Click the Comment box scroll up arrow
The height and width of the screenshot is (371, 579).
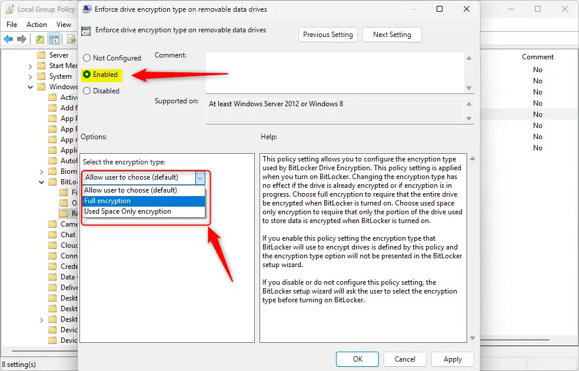(469, 58)
